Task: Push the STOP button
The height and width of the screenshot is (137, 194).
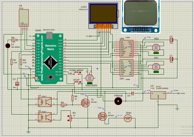Action: tap(76, 83)
